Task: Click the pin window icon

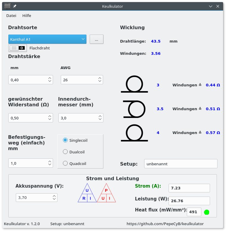Action: click(x=15, y=6)
